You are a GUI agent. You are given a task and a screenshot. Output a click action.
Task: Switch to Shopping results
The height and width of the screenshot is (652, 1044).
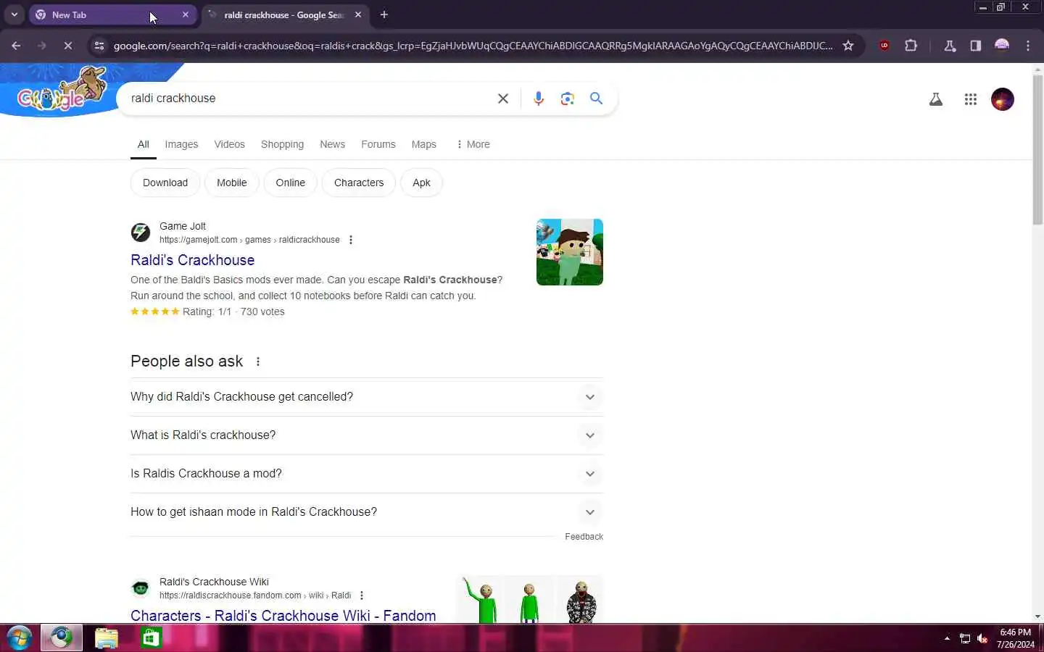click(282, 144)
